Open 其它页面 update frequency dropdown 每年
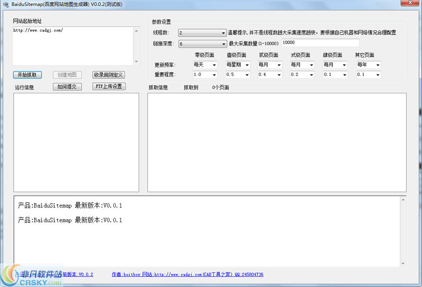The height and width of the screenshot is (287, 422). pyautogui.click(x=369, y=65)
